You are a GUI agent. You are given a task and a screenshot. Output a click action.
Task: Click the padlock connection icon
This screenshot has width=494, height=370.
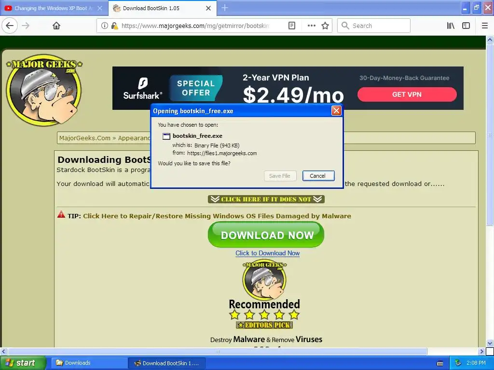tap(114, 26)
